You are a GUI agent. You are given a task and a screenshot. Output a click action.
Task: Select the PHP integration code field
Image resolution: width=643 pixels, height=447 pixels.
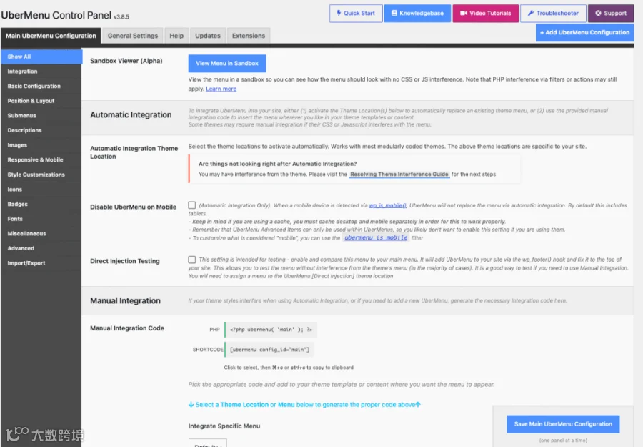pyautogui.click(x=271, y=329)
